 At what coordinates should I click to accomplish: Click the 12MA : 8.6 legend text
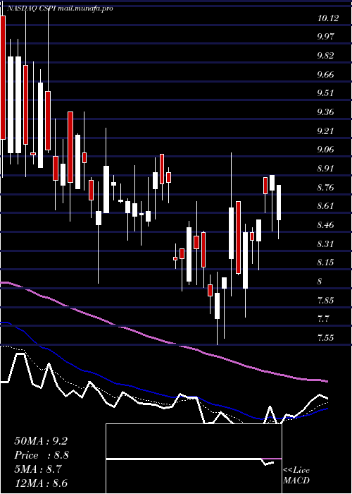(x=41, y=483)
